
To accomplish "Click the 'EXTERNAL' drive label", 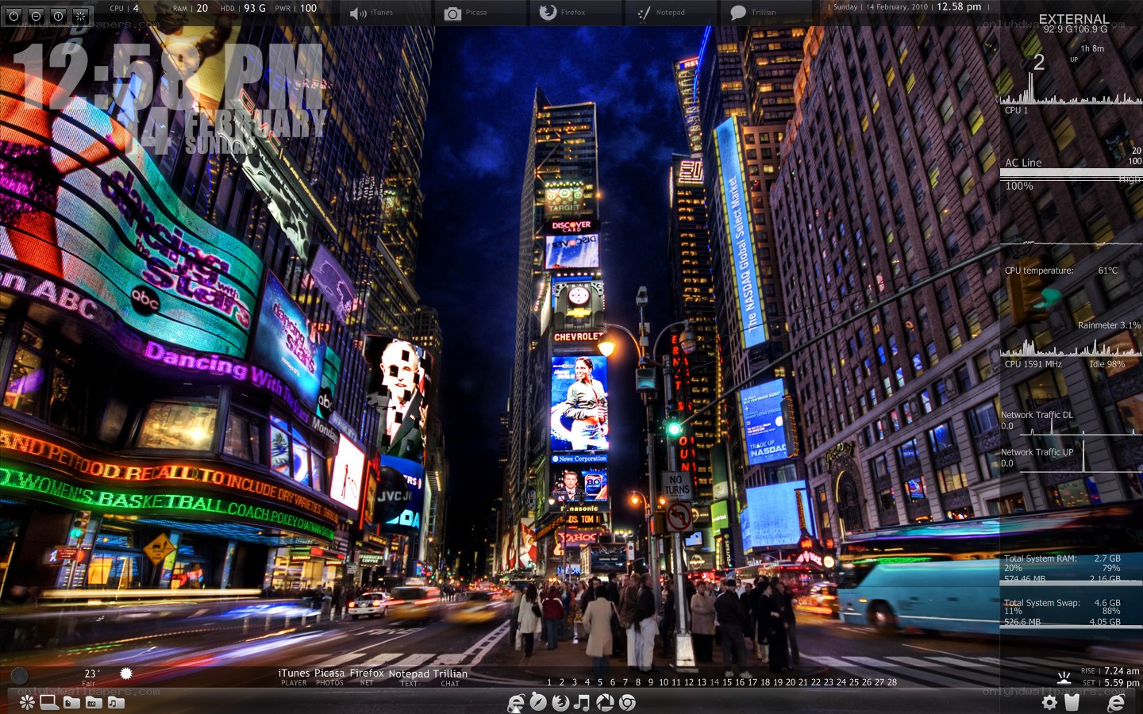I will click(1074, 19).
